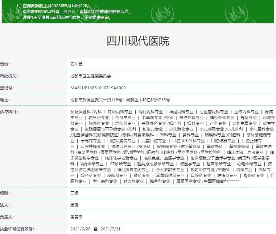Screen dimensions: 276x234
Task: Click 消化内科专业 in the department list
Action: pyautogui.click(x=151, y=112)
